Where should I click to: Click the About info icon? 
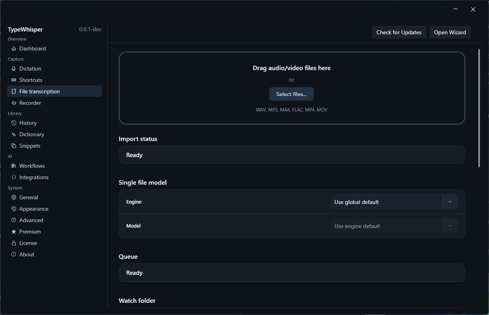pos(14,254)
